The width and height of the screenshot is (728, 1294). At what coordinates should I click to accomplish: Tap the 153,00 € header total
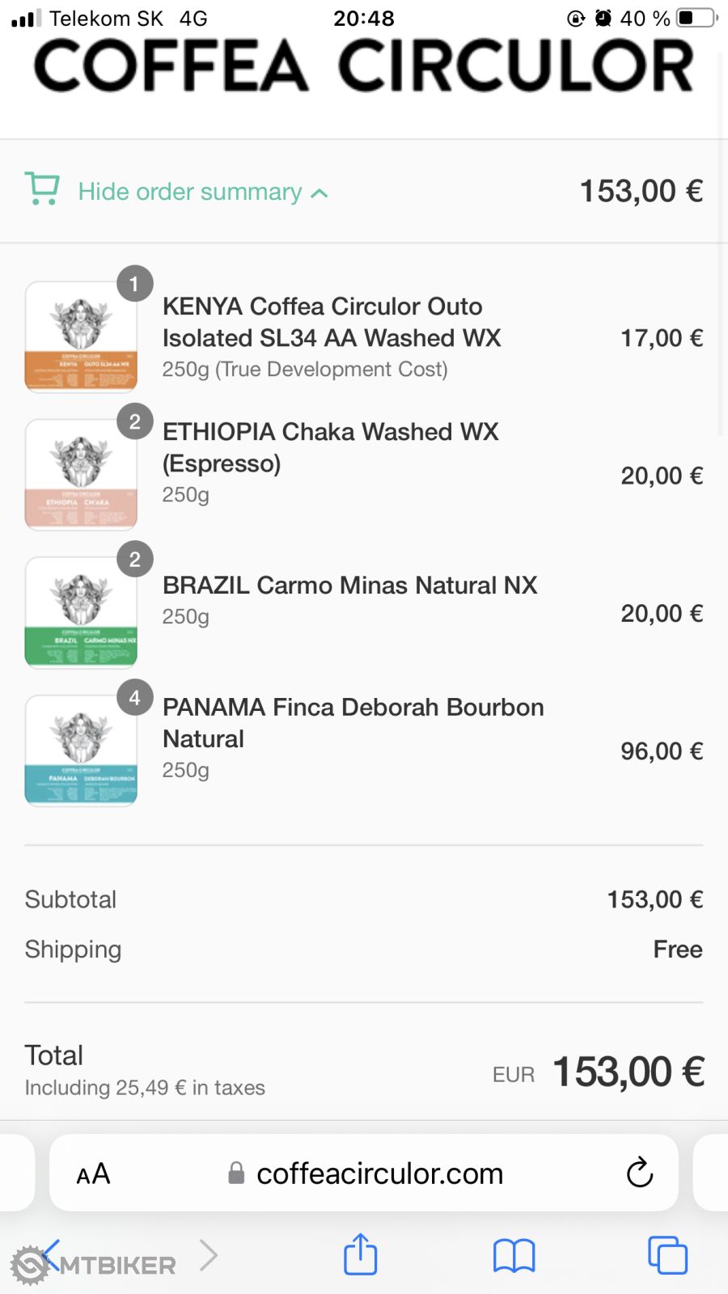641,192
